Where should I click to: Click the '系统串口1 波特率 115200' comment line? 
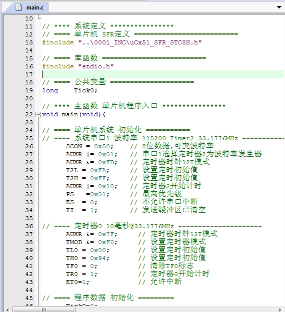163,138
